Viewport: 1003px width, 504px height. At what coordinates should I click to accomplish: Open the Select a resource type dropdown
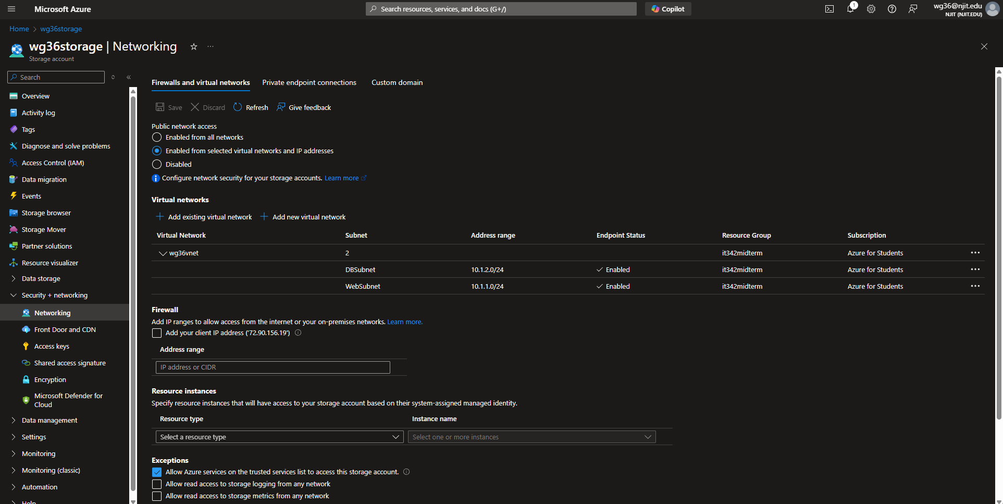click(x=279, y=437)
